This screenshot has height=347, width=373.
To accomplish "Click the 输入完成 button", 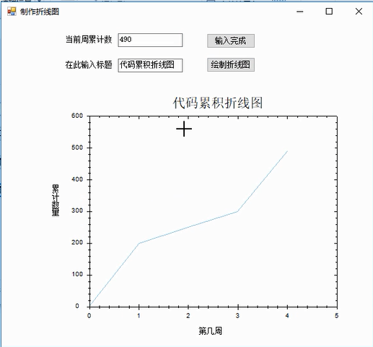I will point(231,40).
